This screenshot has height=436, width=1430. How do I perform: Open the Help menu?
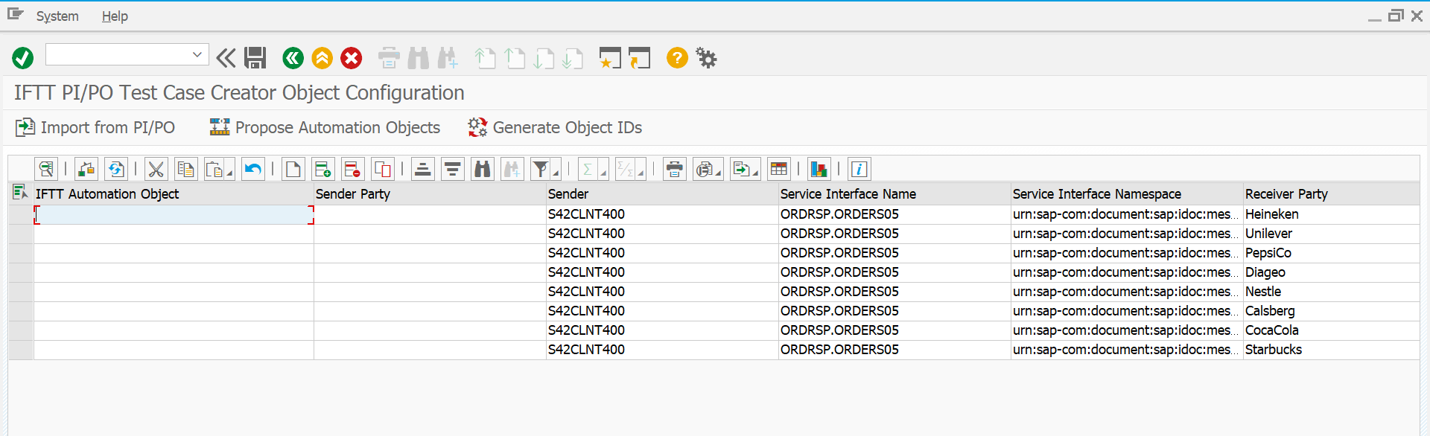click(x=115, y=16)
